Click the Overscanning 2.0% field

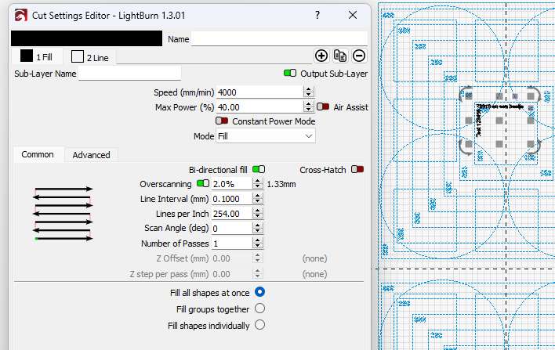tap(232, 184)
